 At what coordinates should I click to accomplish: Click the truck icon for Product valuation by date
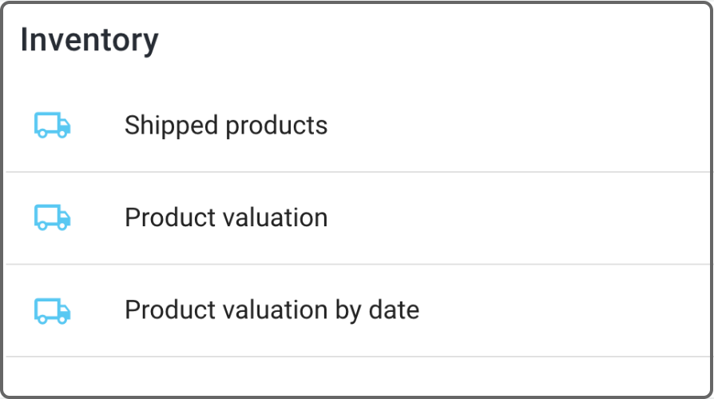[x=53, y=310]
